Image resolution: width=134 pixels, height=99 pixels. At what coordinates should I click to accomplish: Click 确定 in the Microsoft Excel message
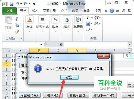click(69, 77)
